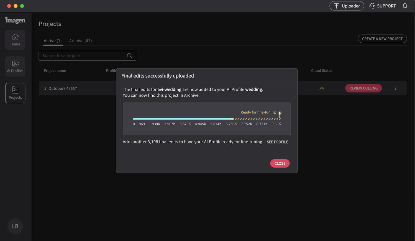Switch to the Archive (43) tab

80,41
